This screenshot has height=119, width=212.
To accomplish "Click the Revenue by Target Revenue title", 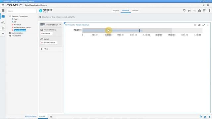I will point(77,25).
